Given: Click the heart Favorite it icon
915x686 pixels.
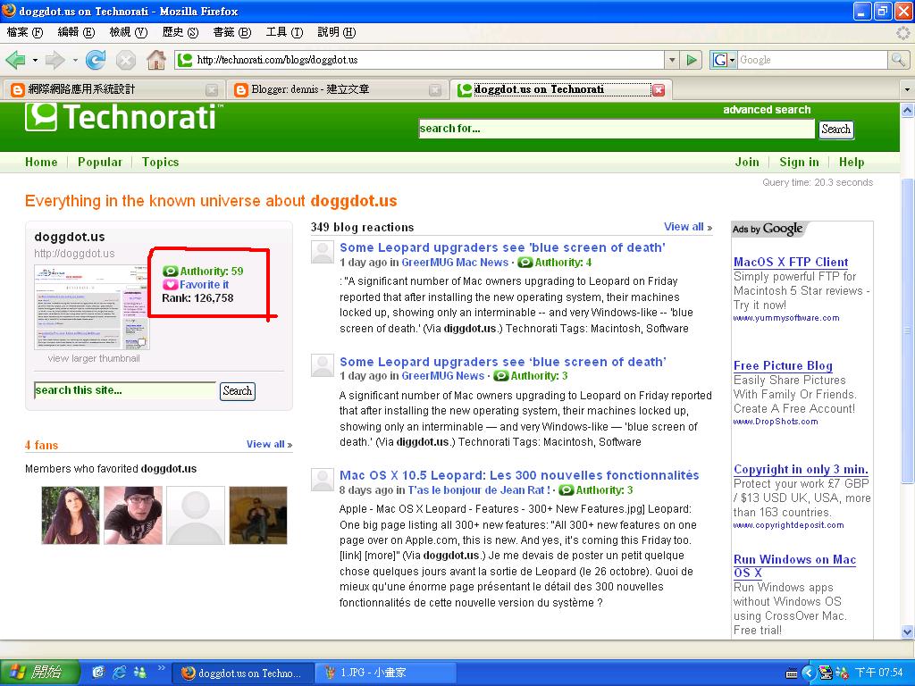Looking at the screenshot, I should pyautogui.click(x=170, y=285).
